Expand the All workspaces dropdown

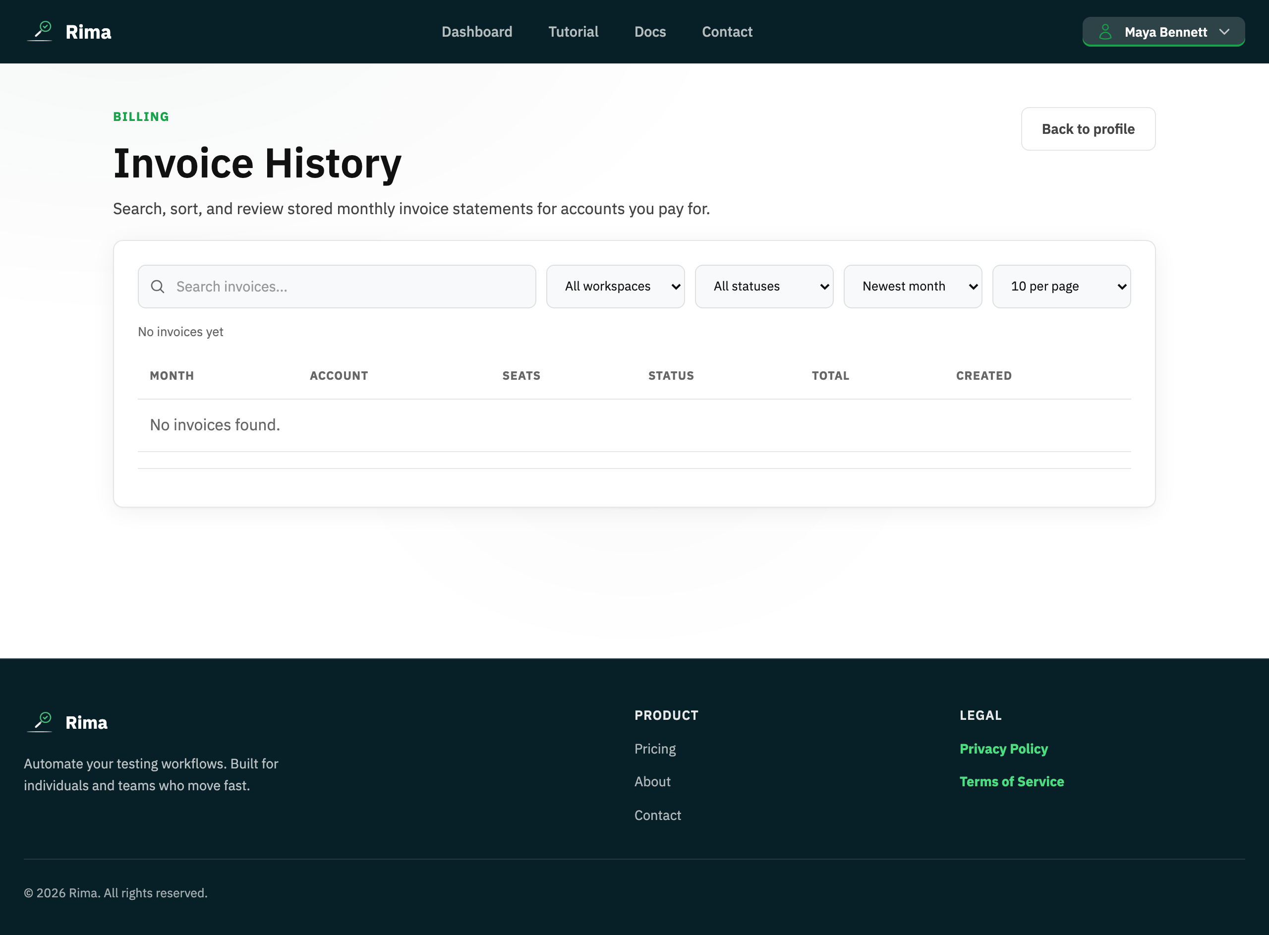(615, 287)
